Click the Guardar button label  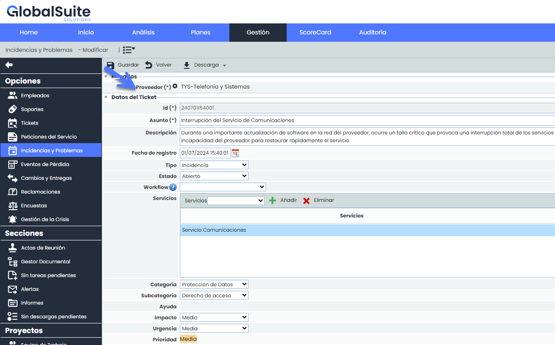tap(128, 65)
